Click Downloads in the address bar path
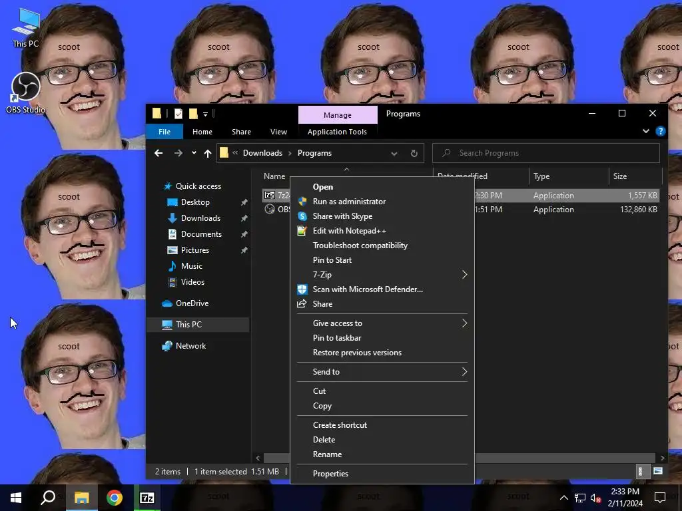Screen dimensions: 682x511 click(x=262, y=153)
